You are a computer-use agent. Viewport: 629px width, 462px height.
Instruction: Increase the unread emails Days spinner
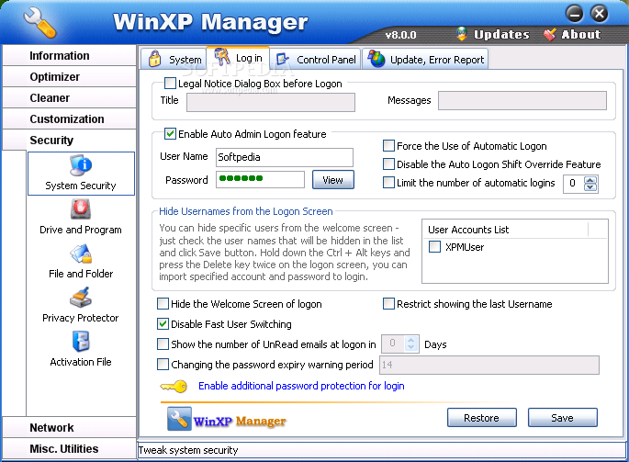coord(410,341)
